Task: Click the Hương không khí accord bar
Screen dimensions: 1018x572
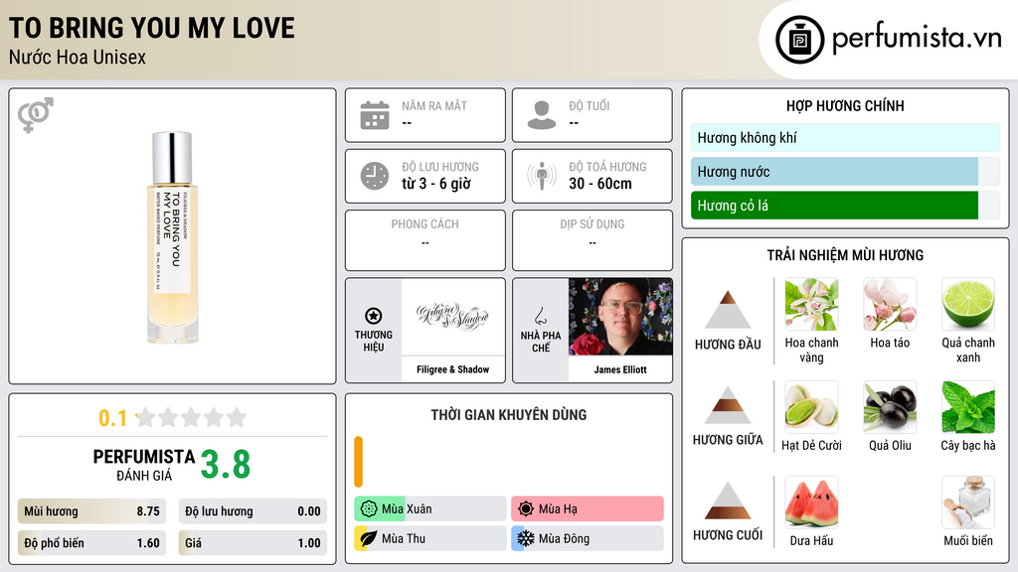Action: pyautogui.click(x=845, y=137)
